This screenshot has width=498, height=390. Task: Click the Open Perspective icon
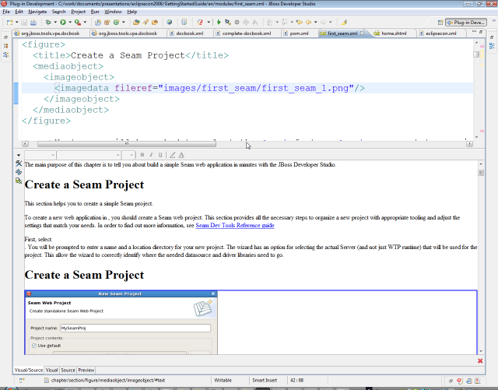click(440, 23)
